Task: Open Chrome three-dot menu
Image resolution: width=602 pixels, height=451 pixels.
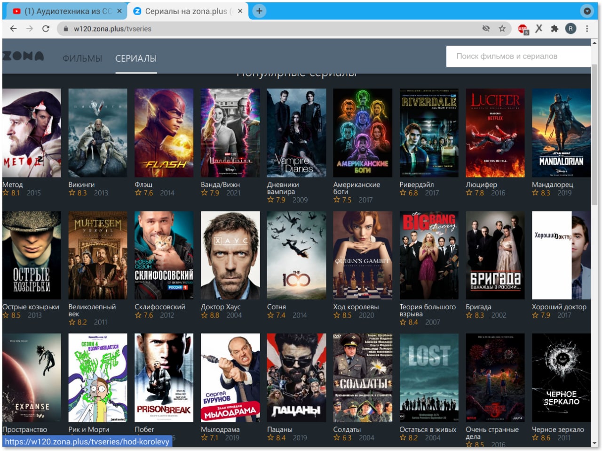Action: 587,29
